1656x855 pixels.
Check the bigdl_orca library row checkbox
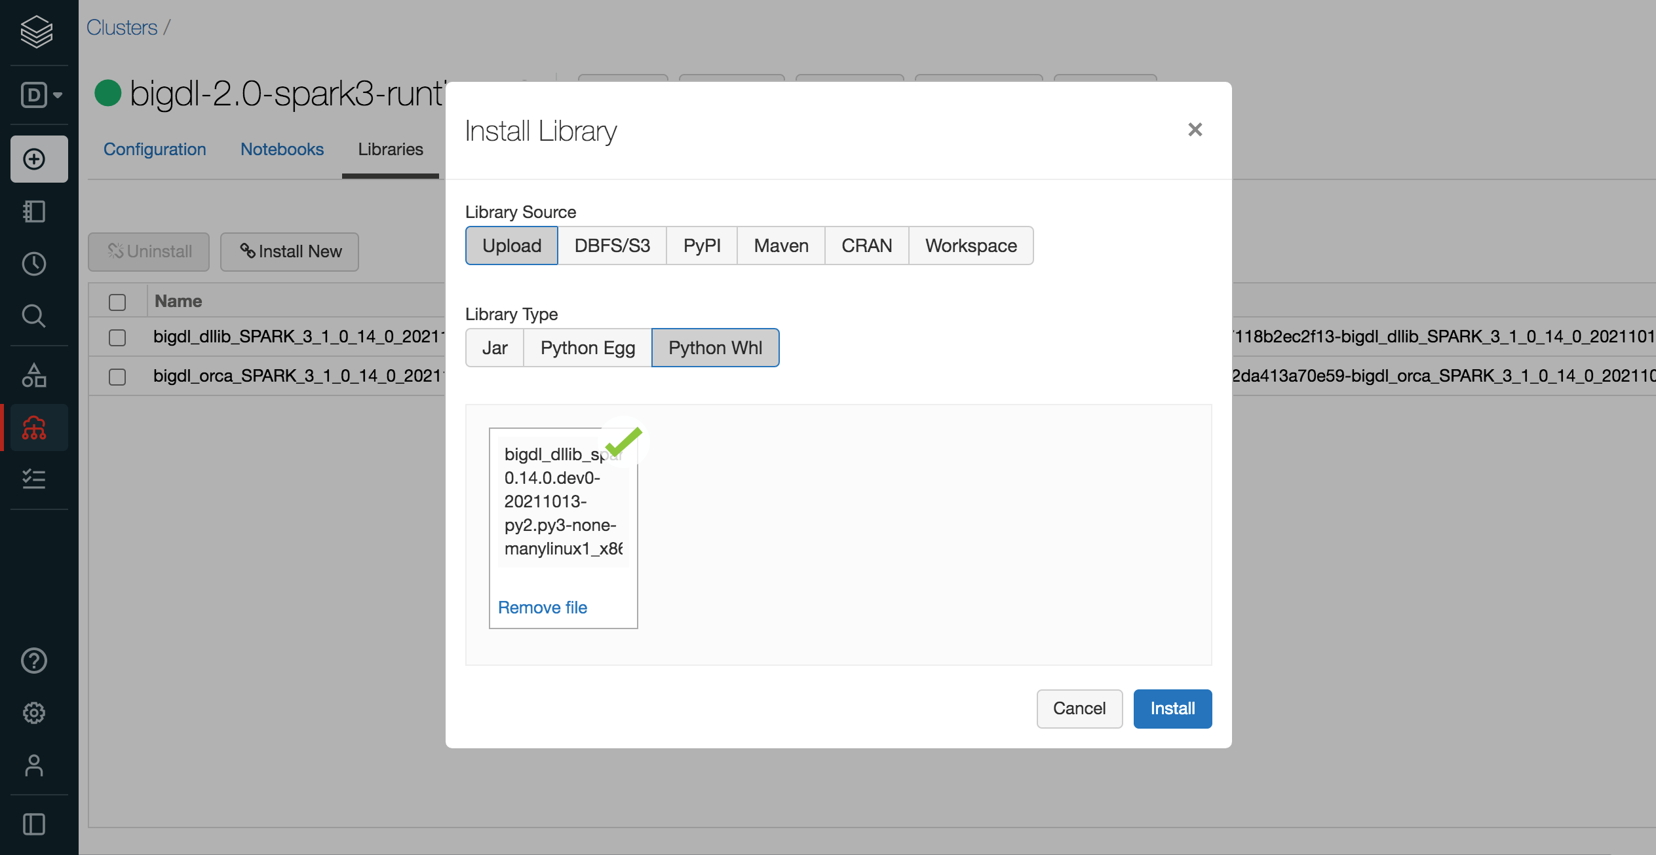coord(117,376)
